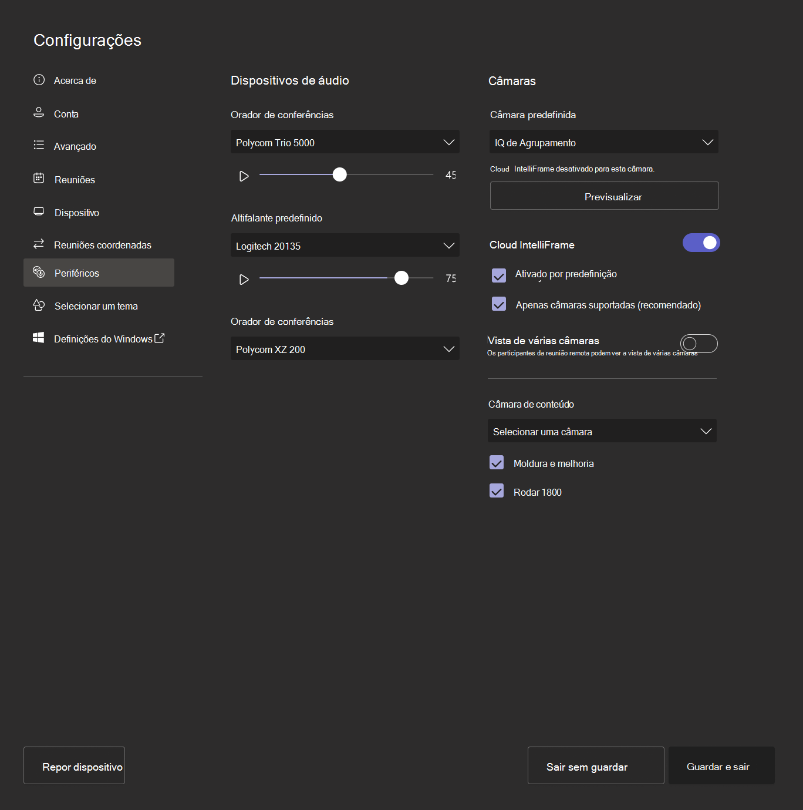Uncheck Apenas câmaras suportadas (recomendado)
Image resolution: width=803 pixels, height=810 pixels.
(499, 304)
